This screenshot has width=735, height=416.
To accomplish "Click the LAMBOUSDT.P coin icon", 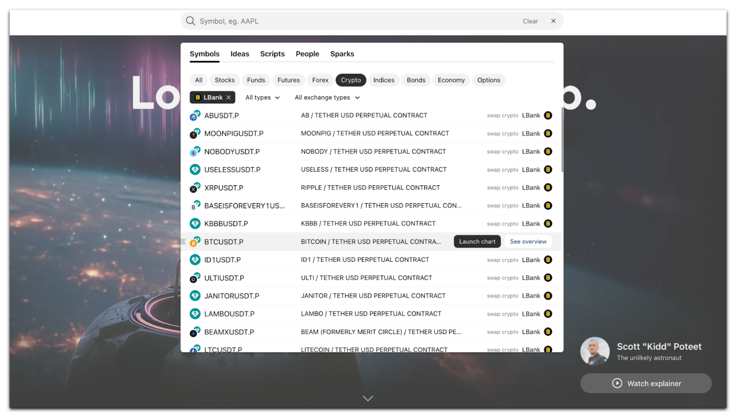I will coord(195,314).
